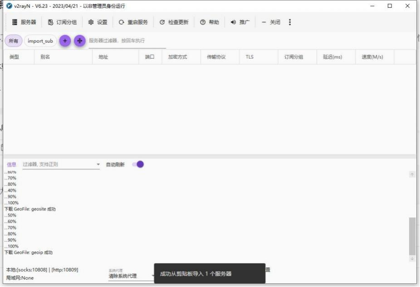Image resolution: width=420 pixels, height=287 pixels.
Task: Click the 信息 log label
Action: 11,165
